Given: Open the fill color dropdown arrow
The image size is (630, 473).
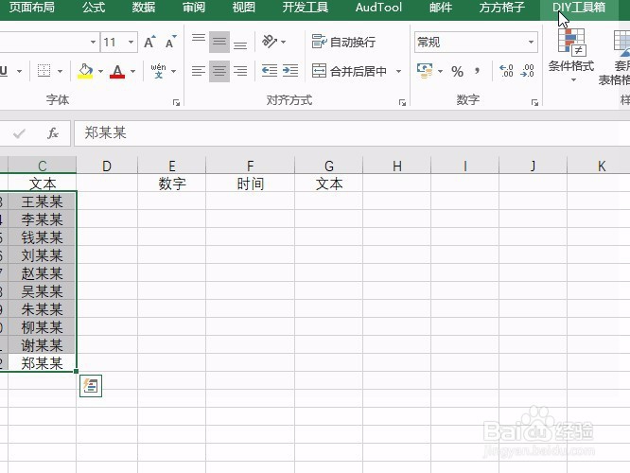Looking at the screenshot, I should coord(100,72).
